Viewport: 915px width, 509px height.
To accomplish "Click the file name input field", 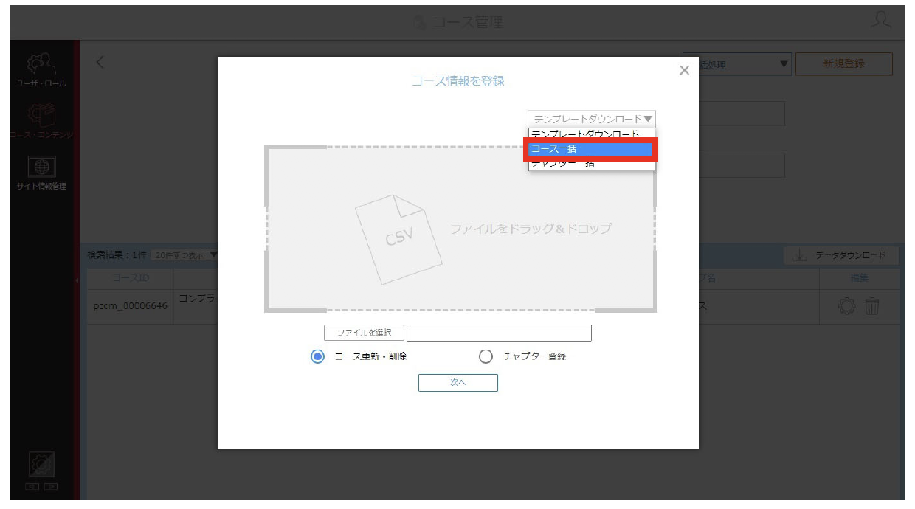I will coord(500,333).
